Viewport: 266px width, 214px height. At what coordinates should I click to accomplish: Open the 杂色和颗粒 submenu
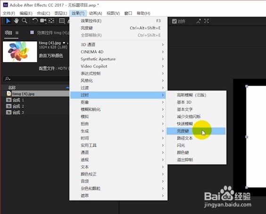[119, 189]
